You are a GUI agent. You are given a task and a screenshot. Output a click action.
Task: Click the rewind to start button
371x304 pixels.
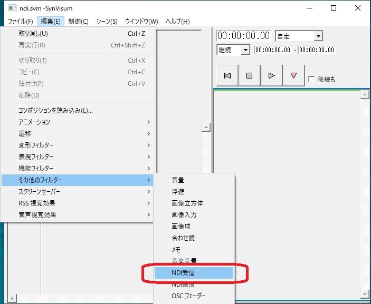[227, 75]
